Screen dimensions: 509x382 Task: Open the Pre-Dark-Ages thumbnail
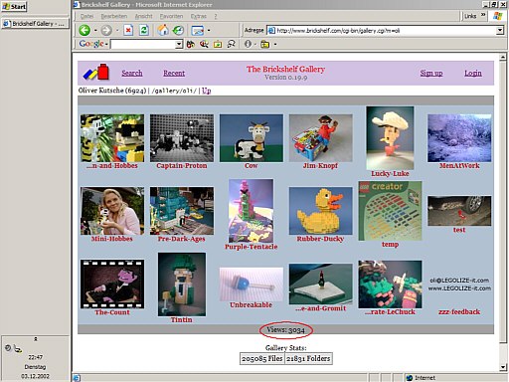click(182, 211)
